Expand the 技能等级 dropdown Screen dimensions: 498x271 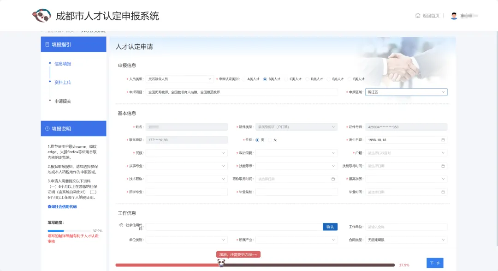coord(296,166)
